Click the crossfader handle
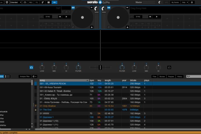 click(100, 67)
